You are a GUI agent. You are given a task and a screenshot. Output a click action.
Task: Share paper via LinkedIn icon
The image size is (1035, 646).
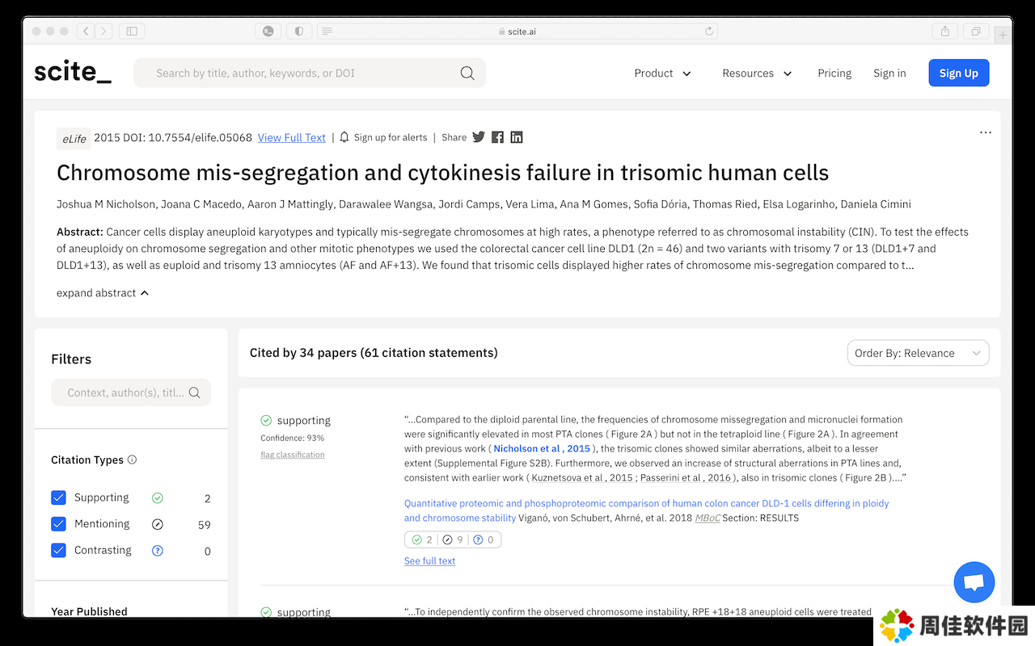pyautogui.click(x=517, y=137)
